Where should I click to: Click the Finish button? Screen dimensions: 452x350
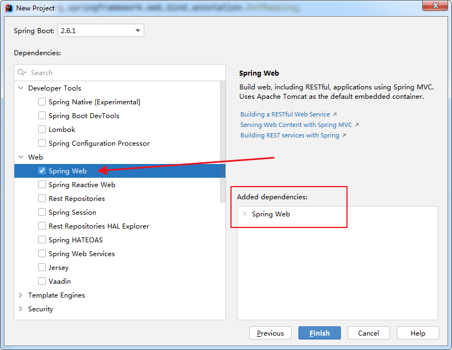point(319,333)
